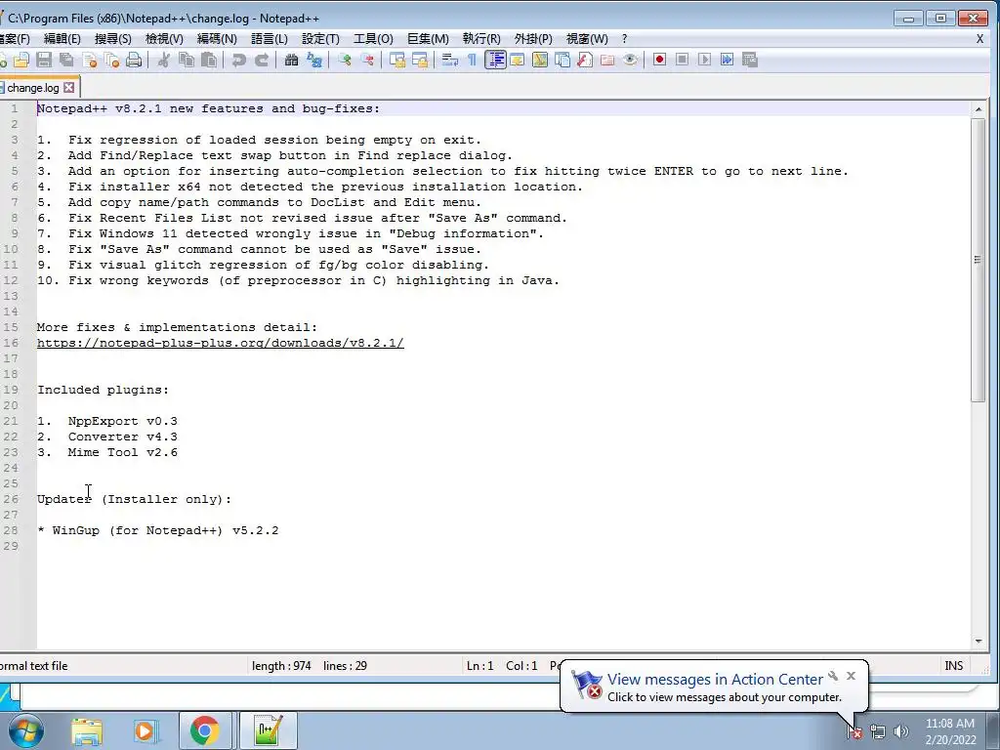Click the Close All toolbar icon

pyautogui.click(x=111, y=60)
